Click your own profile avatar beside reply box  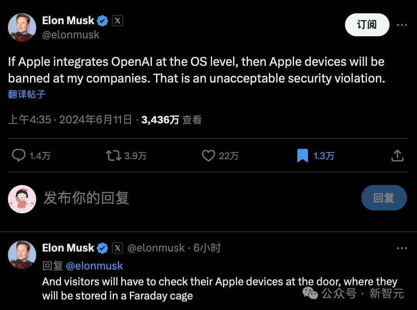coord(22,199)
